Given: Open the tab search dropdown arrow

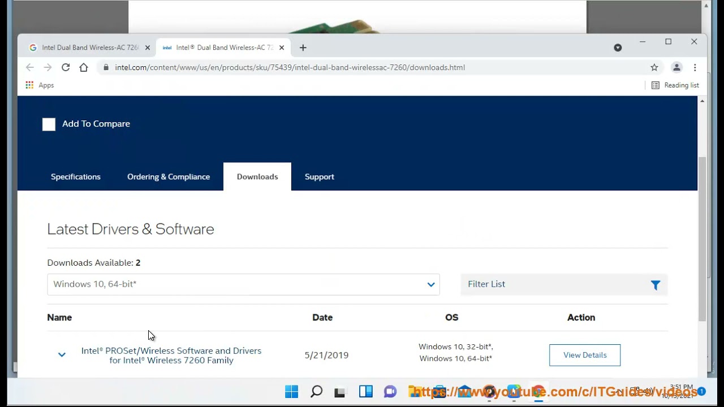Looking at the screenshot, I should pyautogui.click(x=618, y=48).
